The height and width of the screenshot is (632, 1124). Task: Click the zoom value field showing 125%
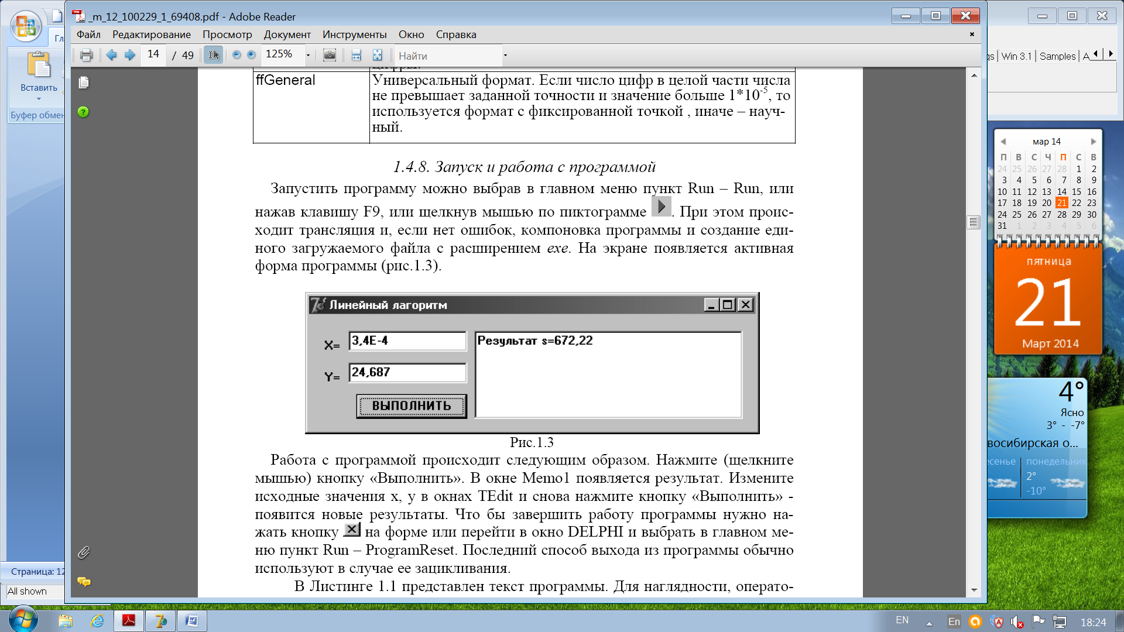click(x=282, y=54)
